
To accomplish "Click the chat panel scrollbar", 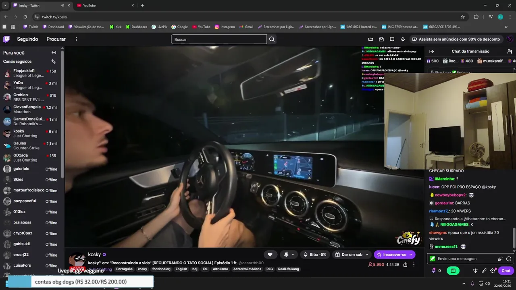I will (514, 238).
